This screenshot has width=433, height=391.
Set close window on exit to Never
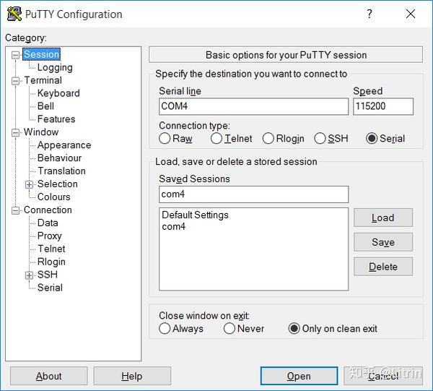click(x=230, y=329)
